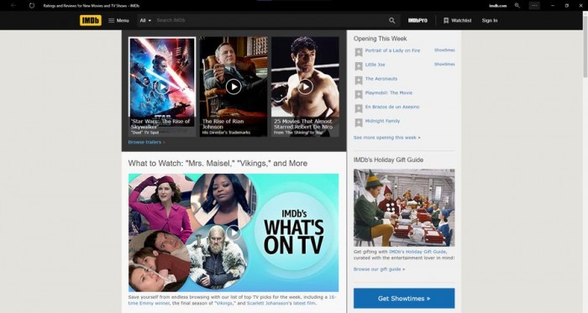Click the Search IMDb input field
Viewport: 588px width, 313px height.
pos(270,20)
